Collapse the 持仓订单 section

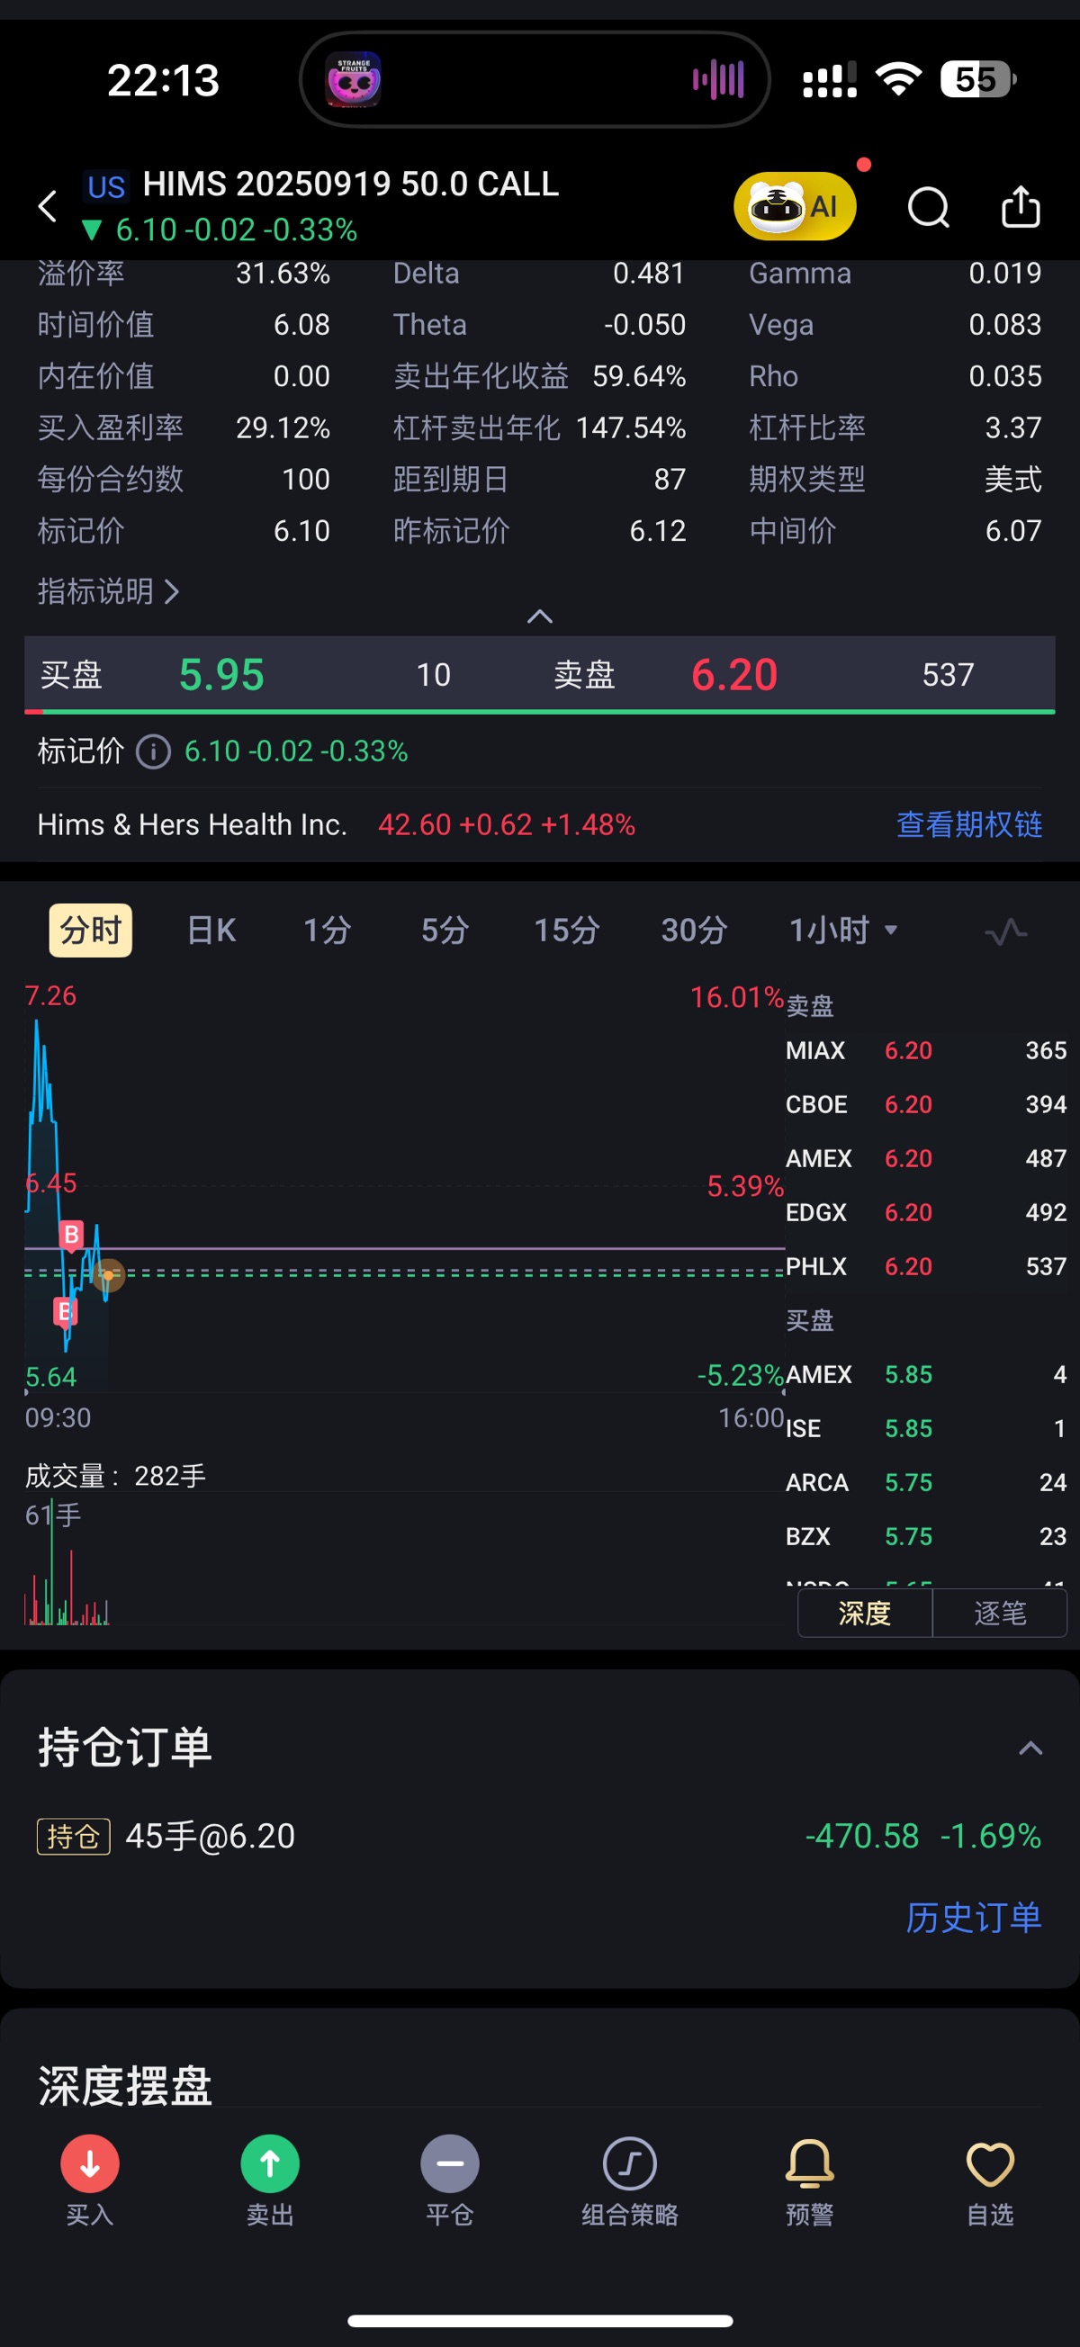(x=1030, y=1749)
